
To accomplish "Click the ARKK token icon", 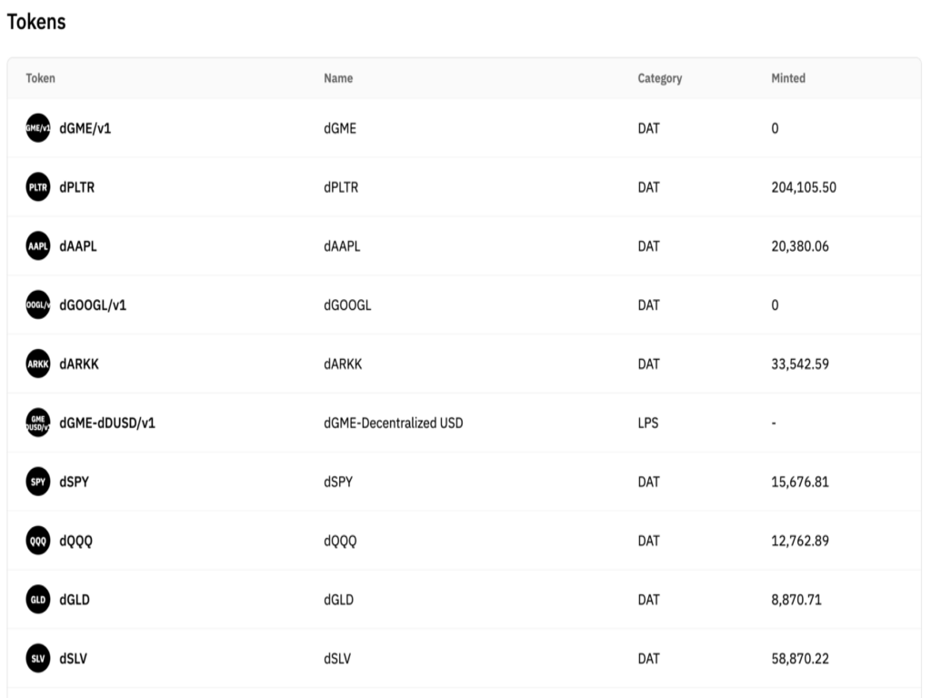I will point(38,364).
